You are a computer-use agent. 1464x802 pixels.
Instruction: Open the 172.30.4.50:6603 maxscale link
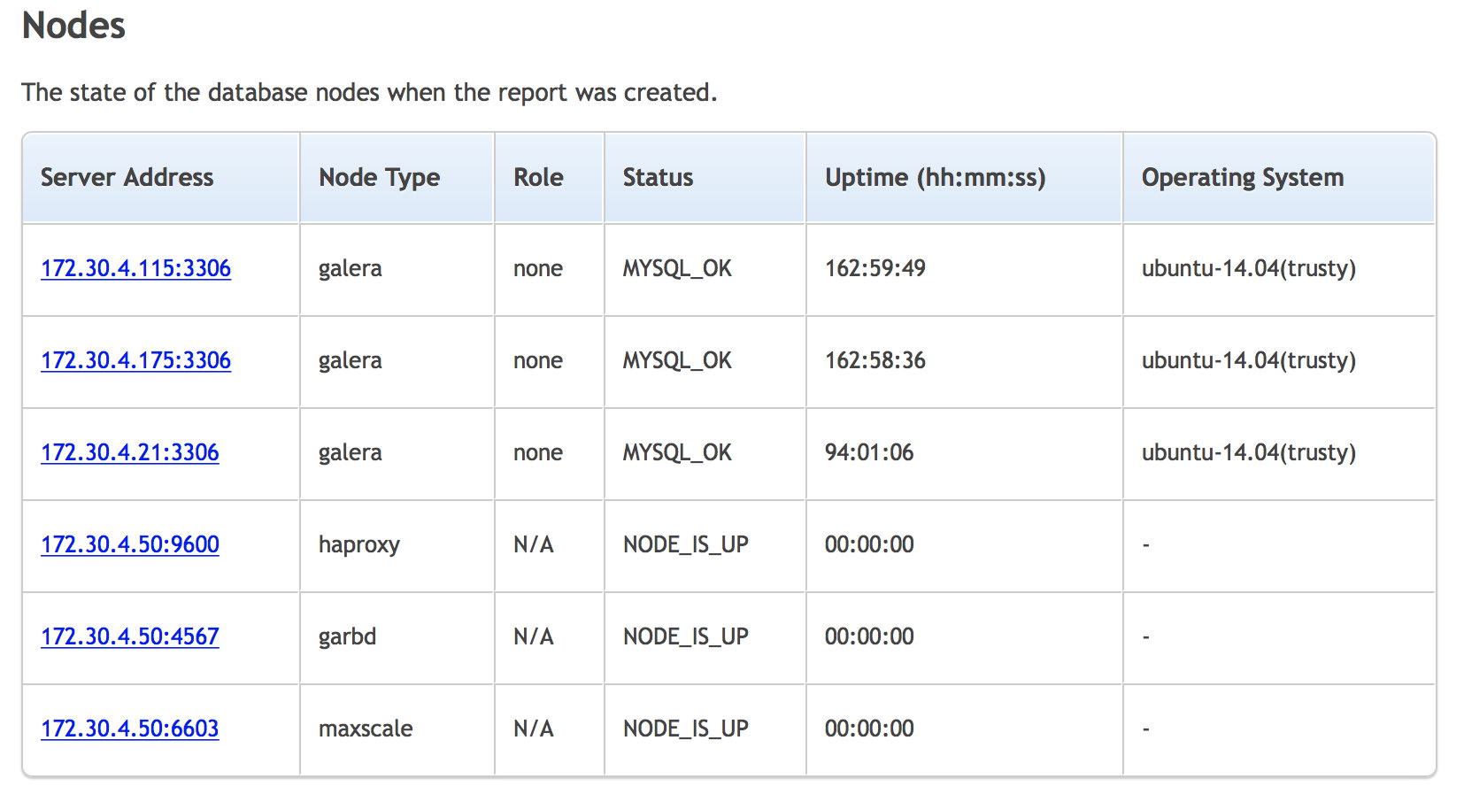129,729
